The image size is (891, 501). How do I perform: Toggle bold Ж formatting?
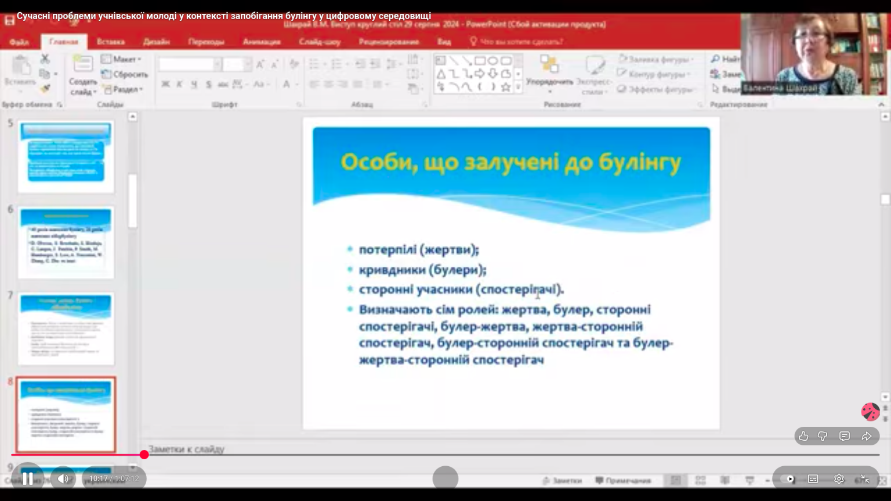coord(165,85)
